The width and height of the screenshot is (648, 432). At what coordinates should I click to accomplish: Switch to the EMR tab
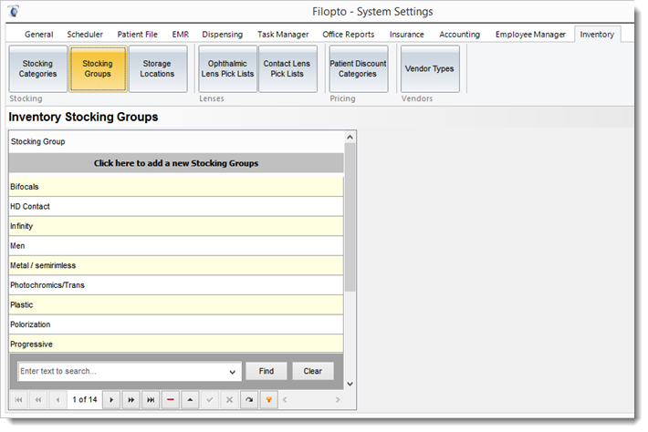click(x=180, y=35)
